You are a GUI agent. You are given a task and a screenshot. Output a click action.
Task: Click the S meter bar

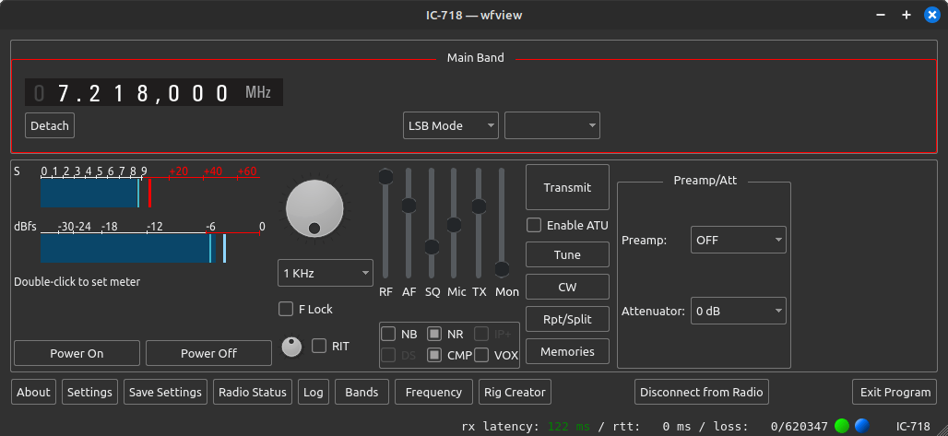pyautogui.click(x=150, y=193)
